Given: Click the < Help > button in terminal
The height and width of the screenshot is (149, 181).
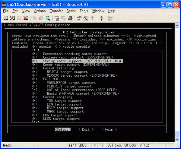Looking at the screenshot, I should point(109,129).
